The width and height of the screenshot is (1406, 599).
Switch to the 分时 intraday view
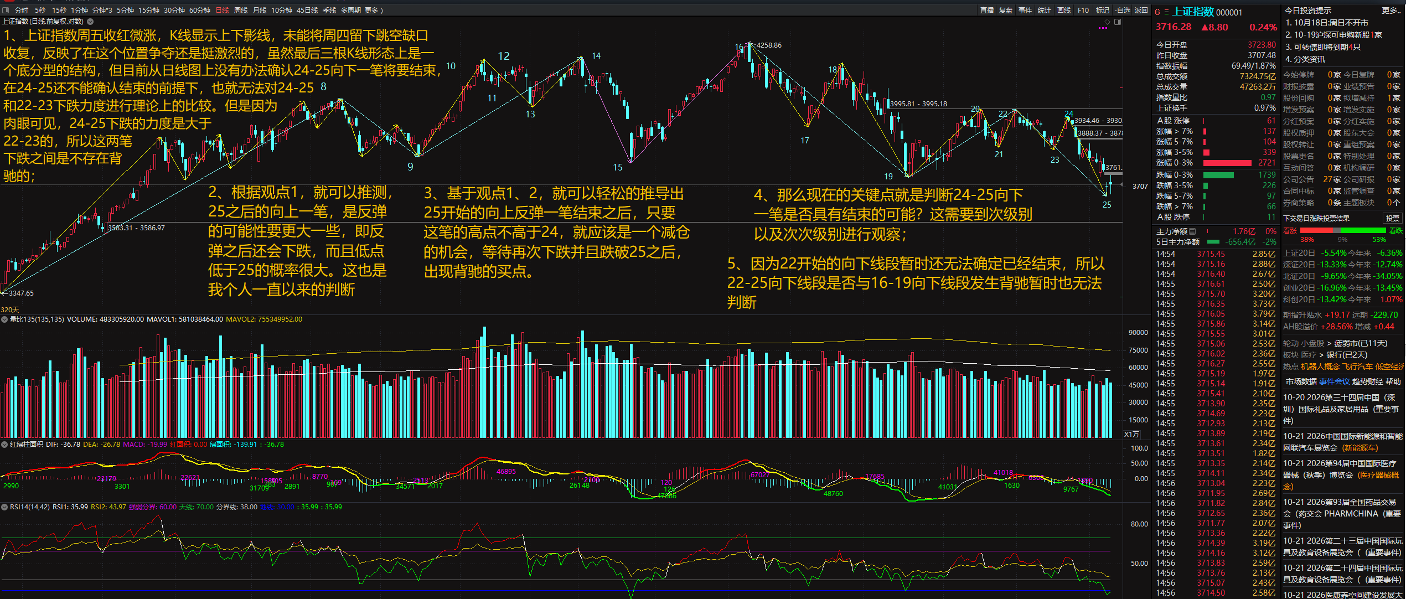[22, 10]
